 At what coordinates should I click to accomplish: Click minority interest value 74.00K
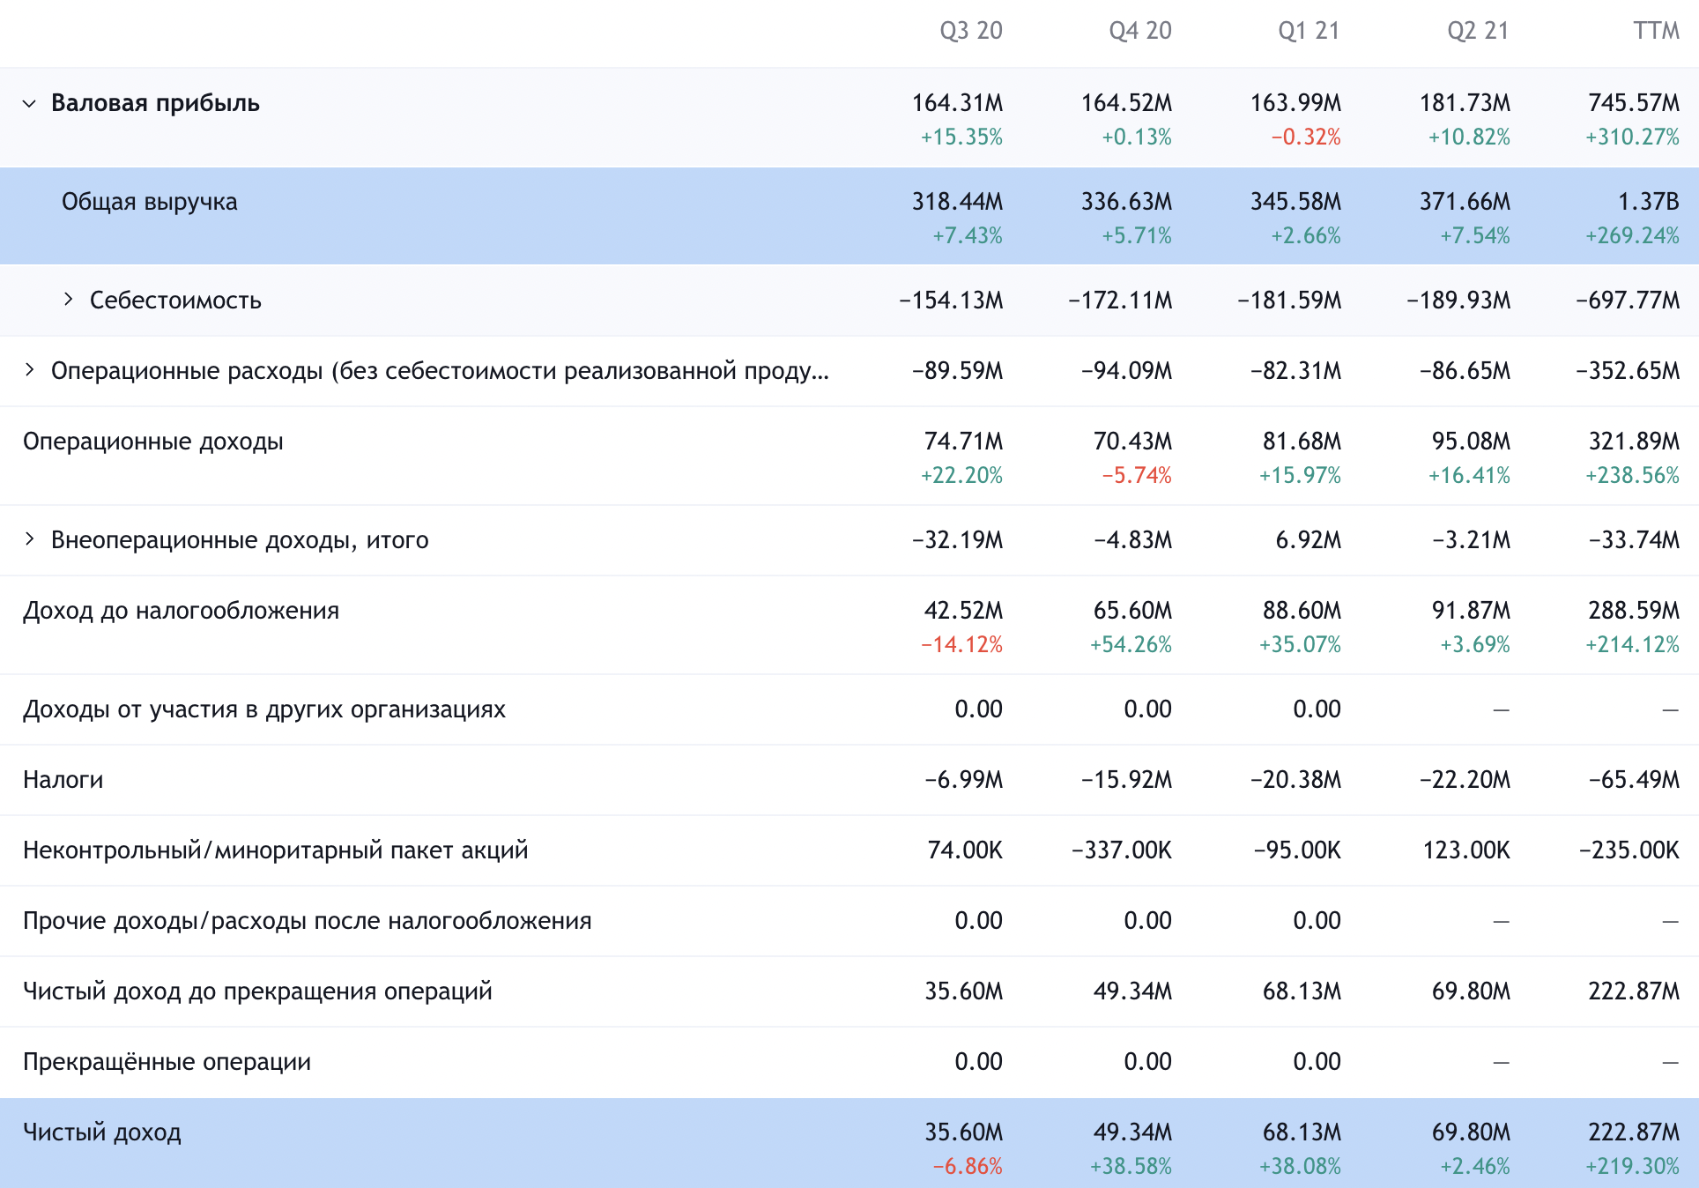(965, 850)
